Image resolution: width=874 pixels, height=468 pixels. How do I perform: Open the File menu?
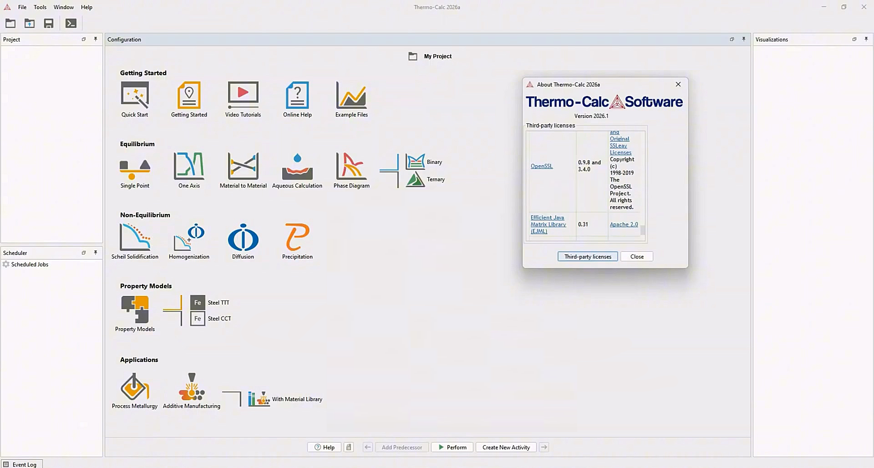(x=22, y=7)
